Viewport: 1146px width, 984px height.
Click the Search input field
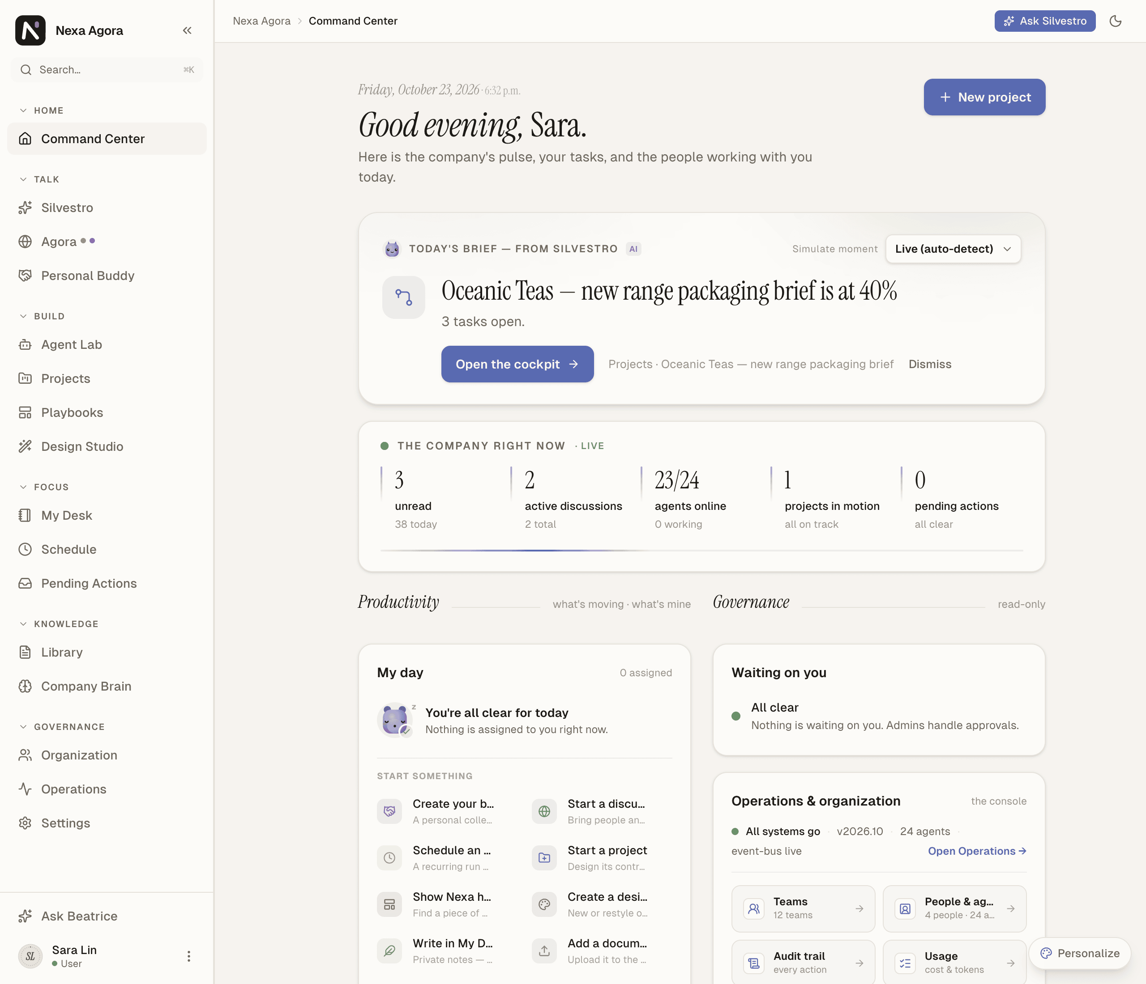(x=107, y=70)
